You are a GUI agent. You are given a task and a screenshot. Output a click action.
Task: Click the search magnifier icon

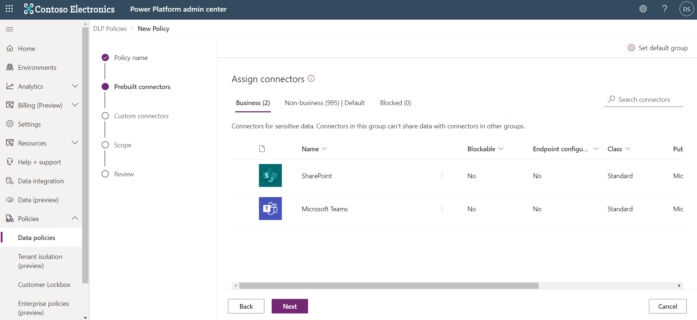[x=611, y=99]
